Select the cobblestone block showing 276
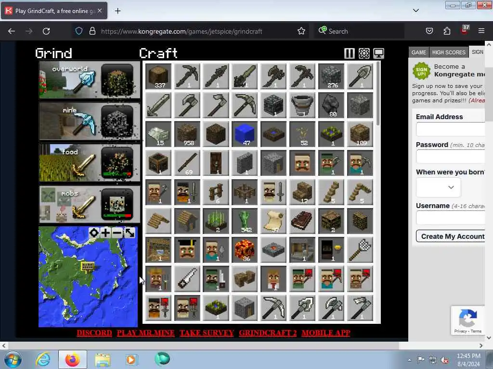Screen dimensions: 493x369 click(331, 76)
